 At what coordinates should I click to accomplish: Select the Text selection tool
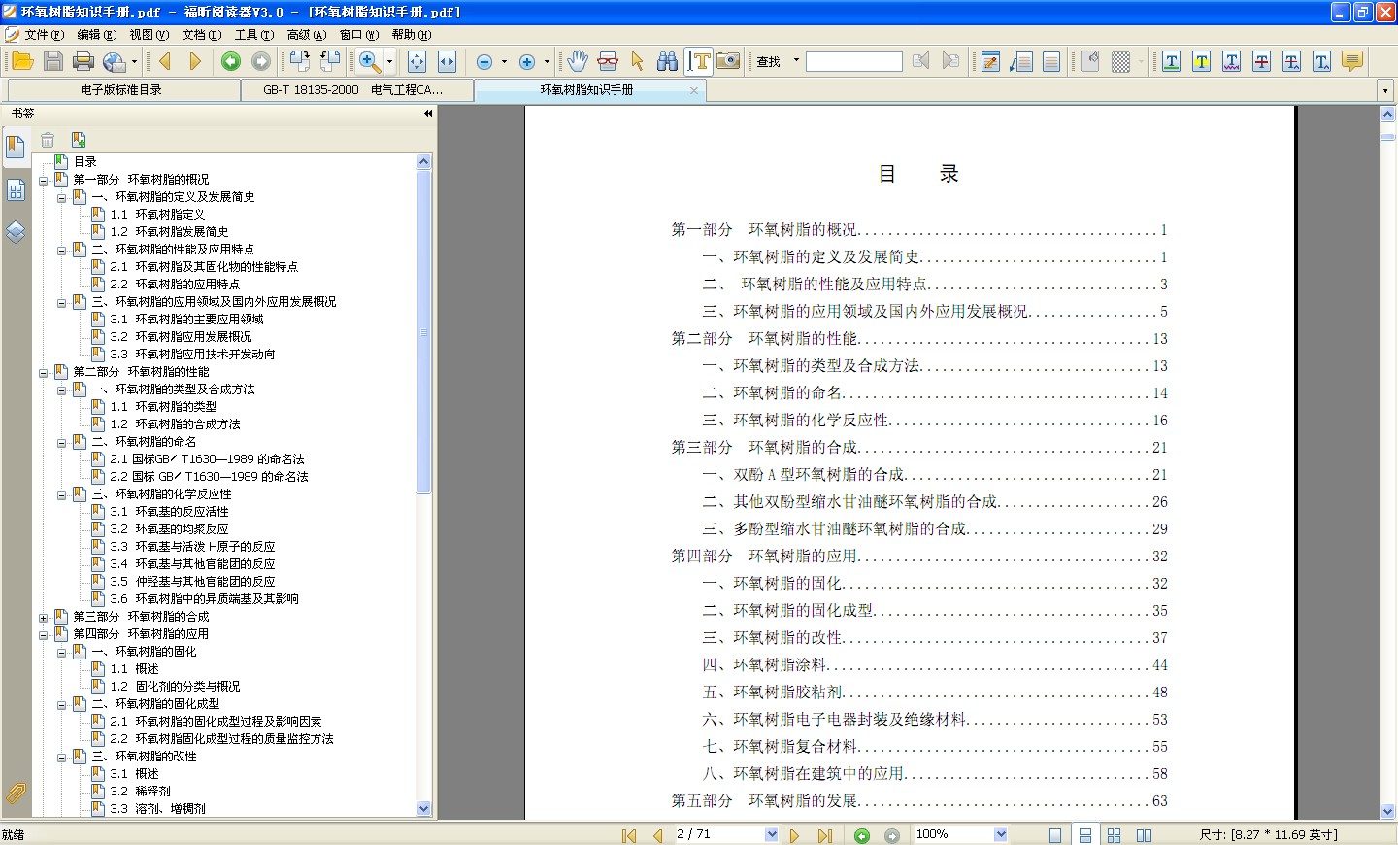tap(698, 60)
